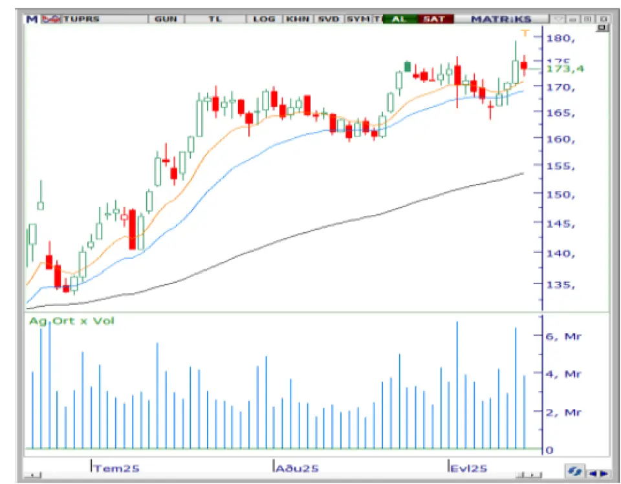
Task: Open the chart type icon beside TUPRS
Action: [51, 19]
